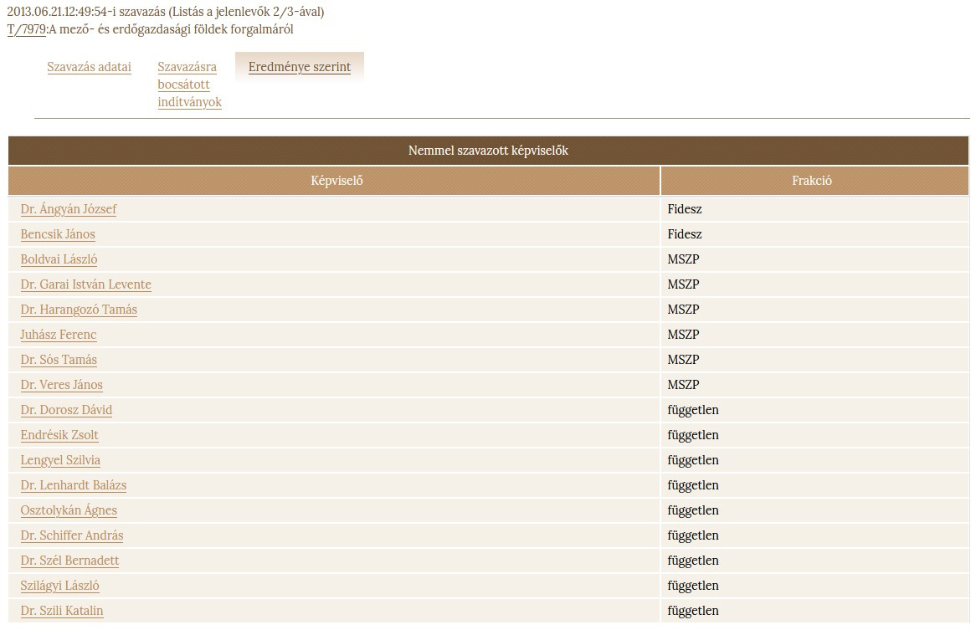Open Endrésik Zsolt's representative page
The height and width of the screenshot is (630, 976).
coord(59,435)
